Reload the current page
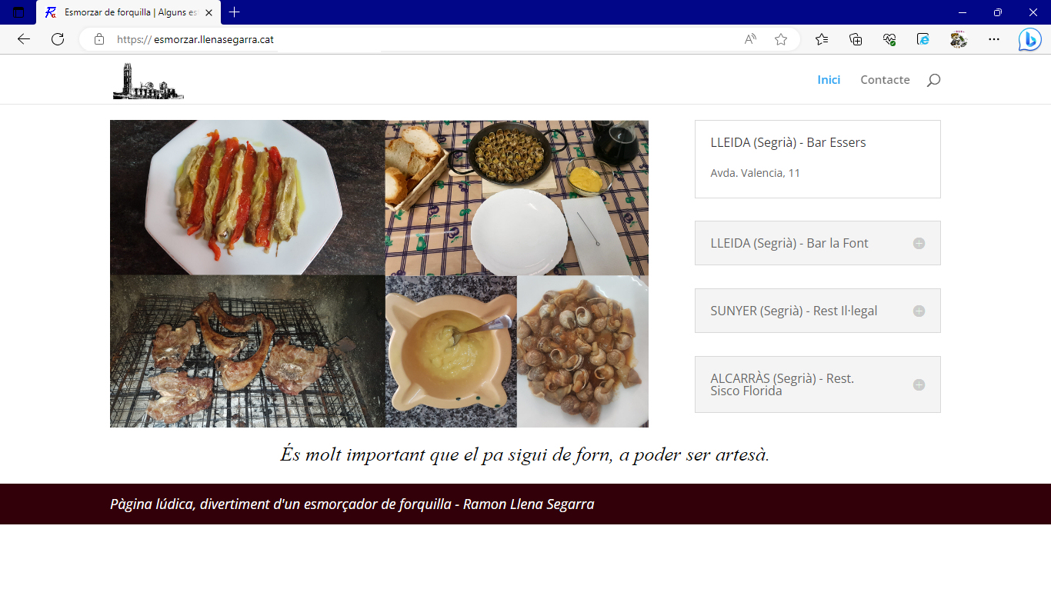This screenshot has height=589, width=1051. tap(58, 39)
